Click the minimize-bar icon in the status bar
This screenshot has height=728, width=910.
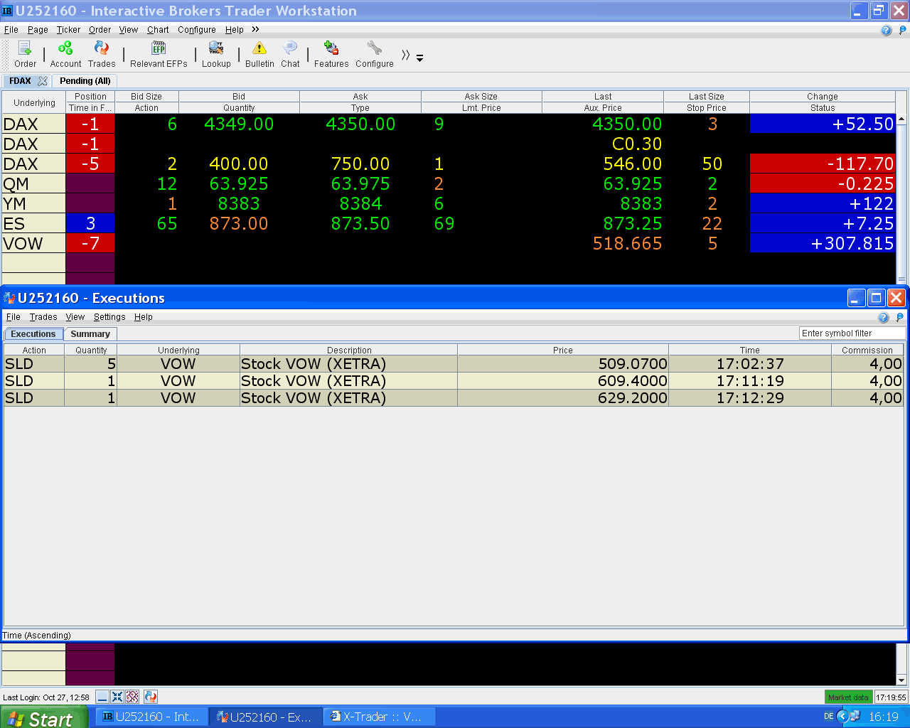coord(102,697)
